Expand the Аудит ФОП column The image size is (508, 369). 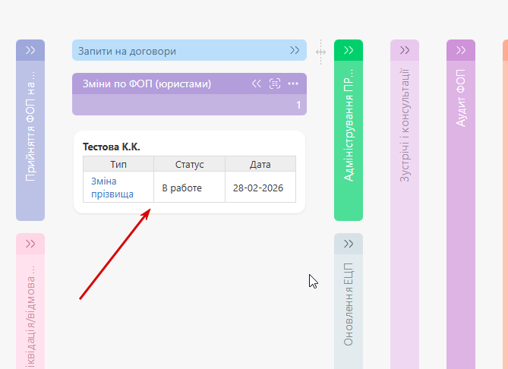click(461, 50)
